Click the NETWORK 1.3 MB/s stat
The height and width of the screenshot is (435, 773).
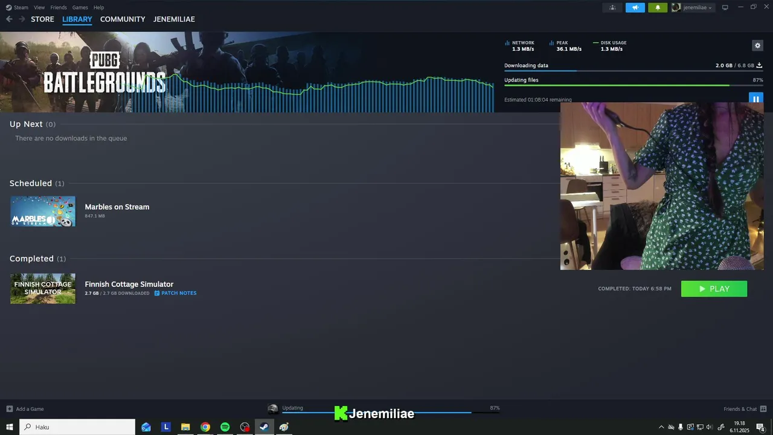point(519,46)
